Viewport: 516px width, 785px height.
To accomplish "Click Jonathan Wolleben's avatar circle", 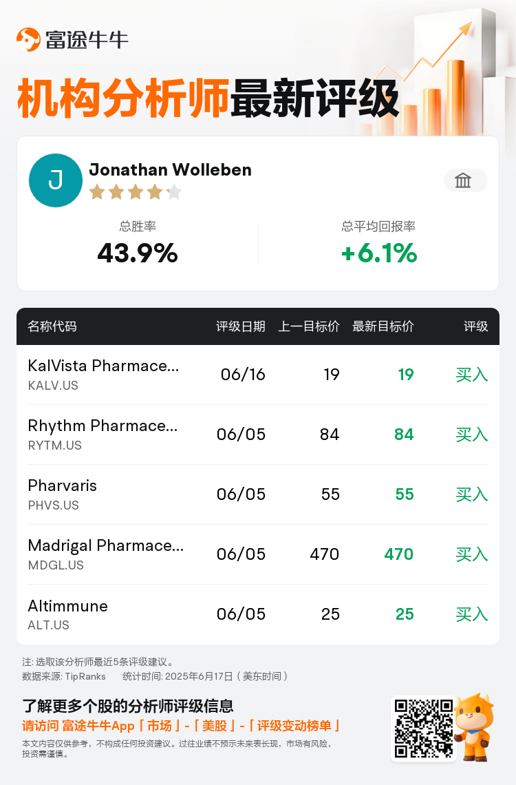I will click(x=56, y=180).
